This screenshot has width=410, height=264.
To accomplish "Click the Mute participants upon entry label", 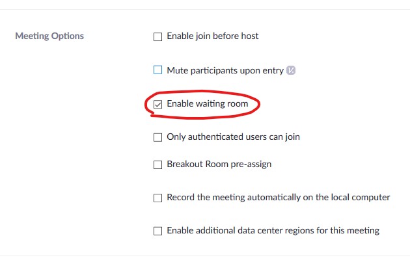I will coord(225,71).
